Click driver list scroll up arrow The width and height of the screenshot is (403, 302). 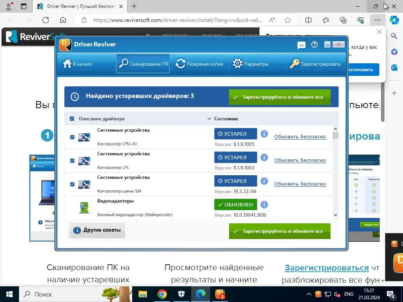tap(335, 129)
